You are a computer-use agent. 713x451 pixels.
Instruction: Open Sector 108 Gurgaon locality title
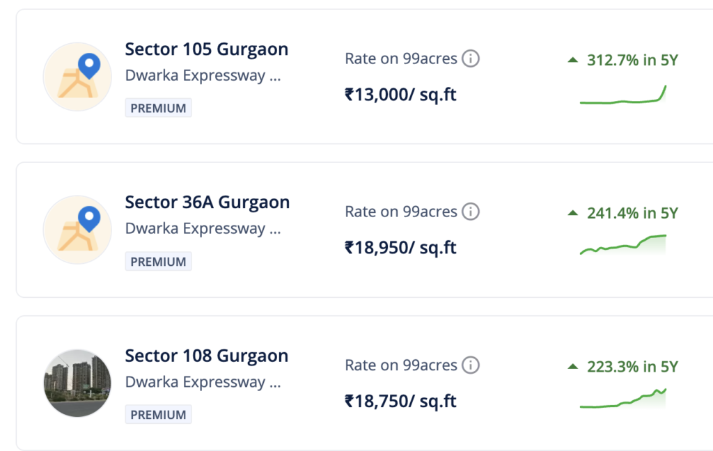(206, 356)
